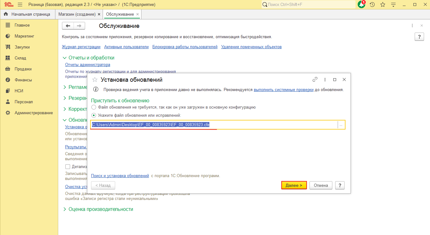Image resolution: width=430 pixels, height=235 pixels.
Task: Open the main menu hamburger icon
Action: (20, 5)
